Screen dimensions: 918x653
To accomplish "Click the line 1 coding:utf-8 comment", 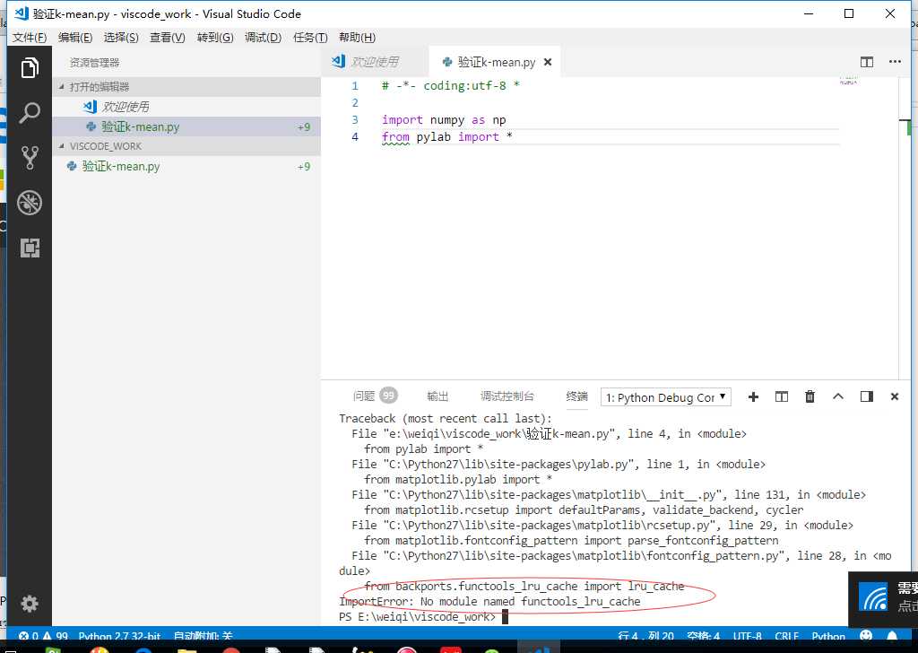I will tap(451, 86).
